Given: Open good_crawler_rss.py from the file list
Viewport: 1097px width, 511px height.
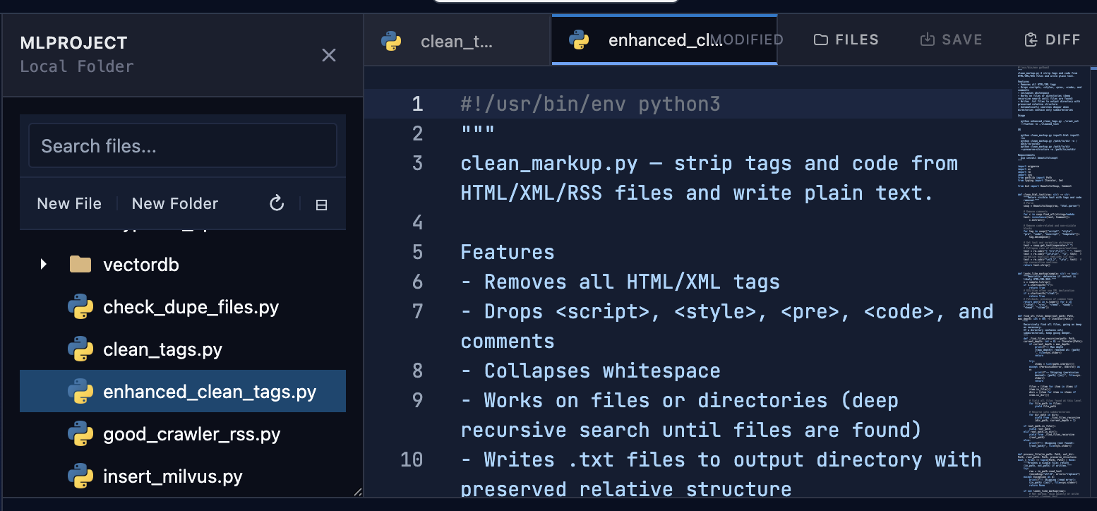Looking at the screenshot, I should point(192,433).
